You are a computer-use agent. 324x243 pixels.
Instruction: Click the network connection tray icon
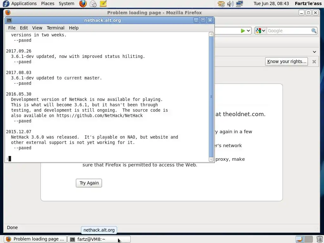tap(239, 3)
